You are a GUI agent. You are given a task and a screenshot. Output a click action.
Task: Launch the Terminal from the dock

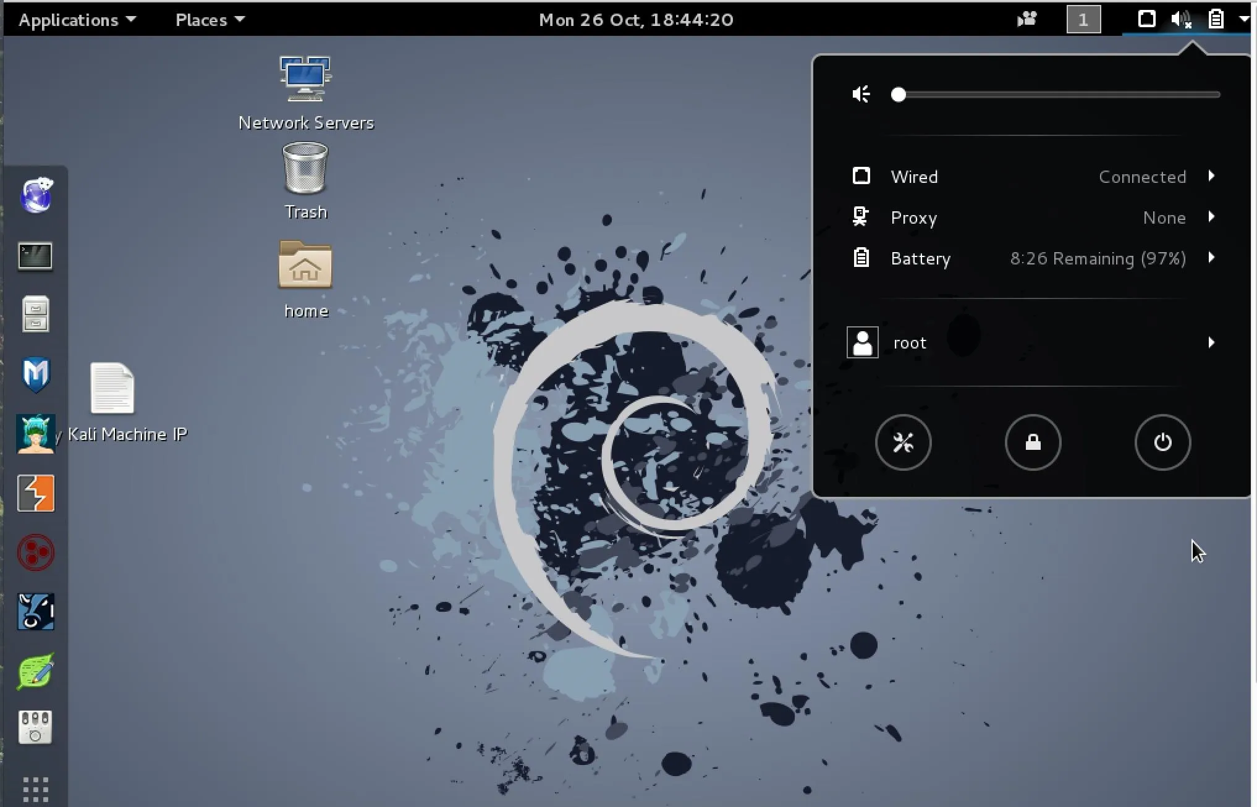tap(35, 255)
